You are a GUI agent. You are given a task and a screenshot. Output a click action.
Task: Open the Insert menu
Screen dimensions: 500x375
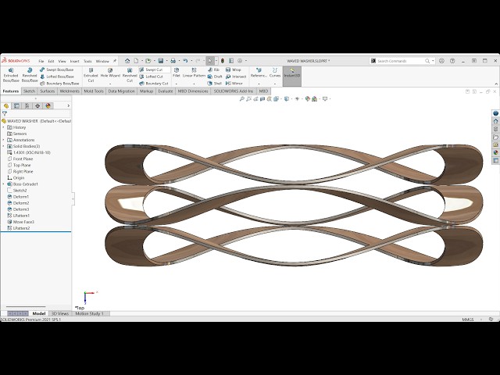(74, 61)
